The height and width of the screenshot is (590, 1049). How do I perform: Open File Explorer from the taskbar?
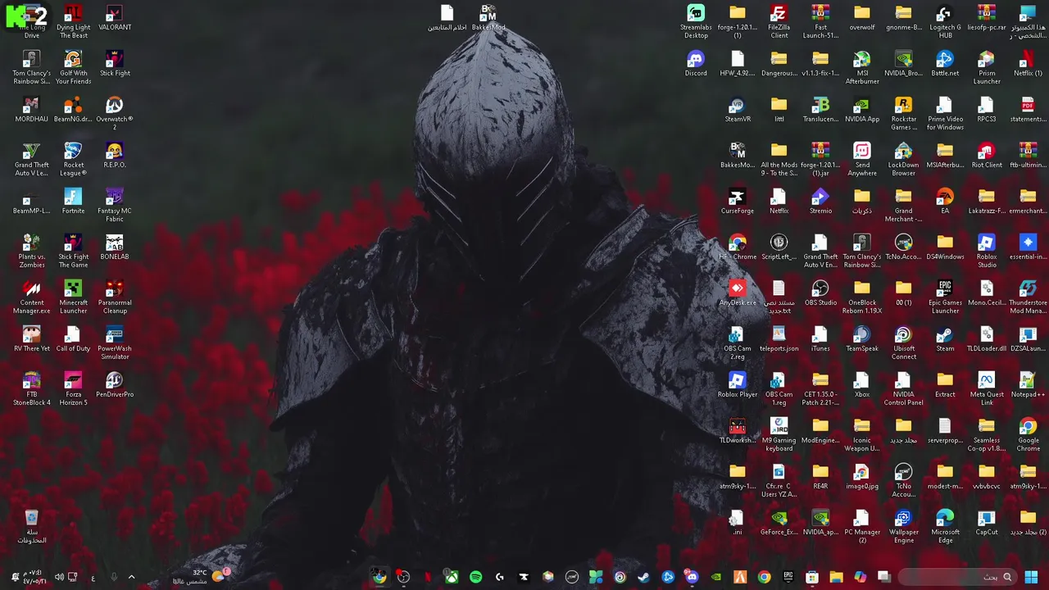coord(836,577)
